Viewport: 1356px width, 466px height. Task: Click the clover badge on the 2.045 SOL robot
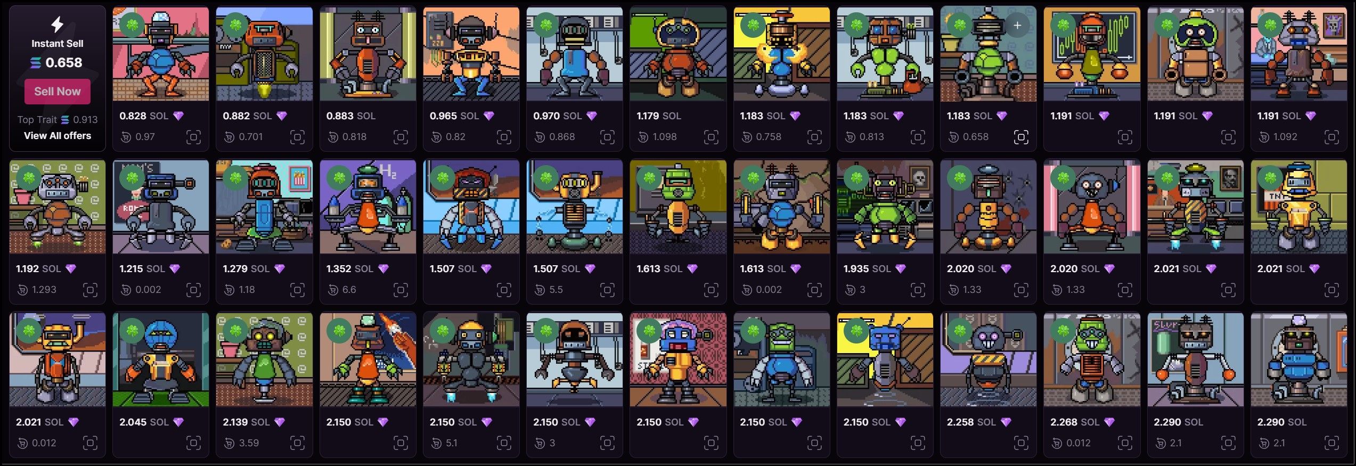pos(132,331)
